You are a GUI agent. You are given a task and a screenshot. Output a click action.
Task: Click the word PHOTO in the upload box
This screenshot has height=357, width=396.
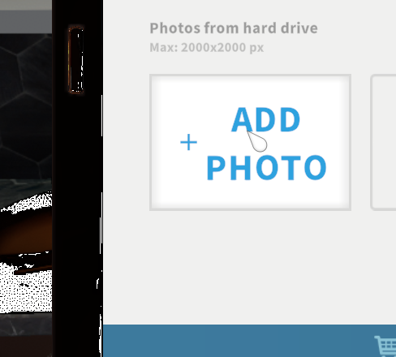pos(266,168)
